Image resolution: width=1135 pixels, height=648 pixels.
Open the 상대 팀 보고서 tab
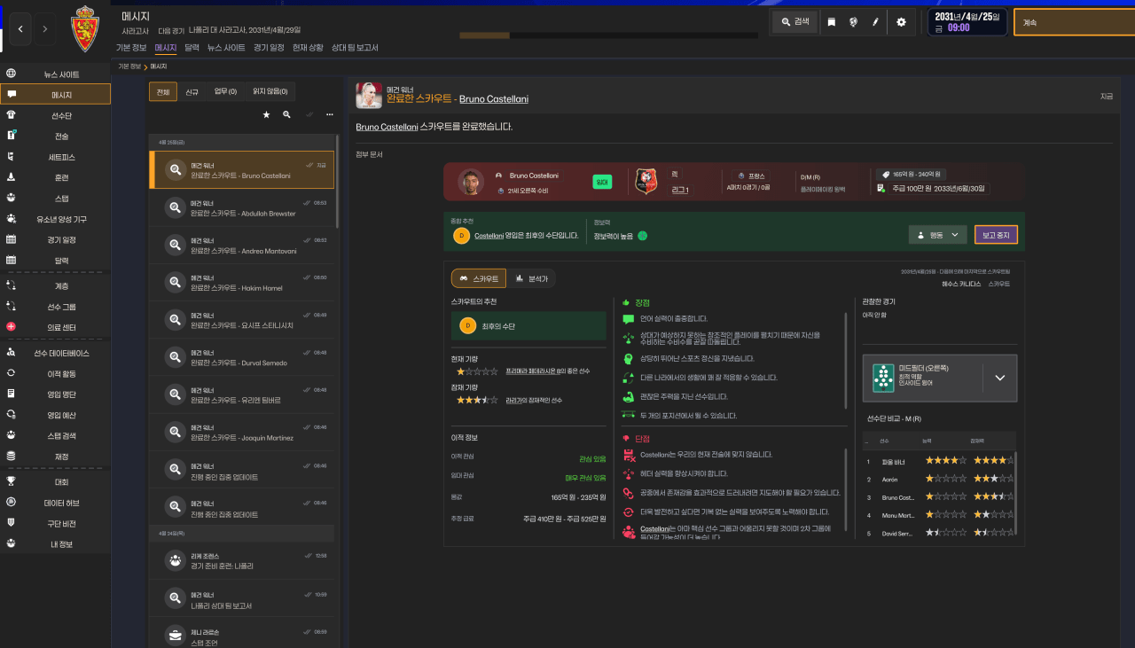[x=355, y=48]
